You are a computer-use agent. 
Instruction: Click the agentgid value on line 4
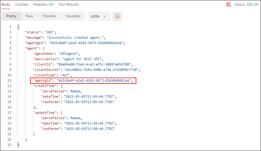point(86,43)
